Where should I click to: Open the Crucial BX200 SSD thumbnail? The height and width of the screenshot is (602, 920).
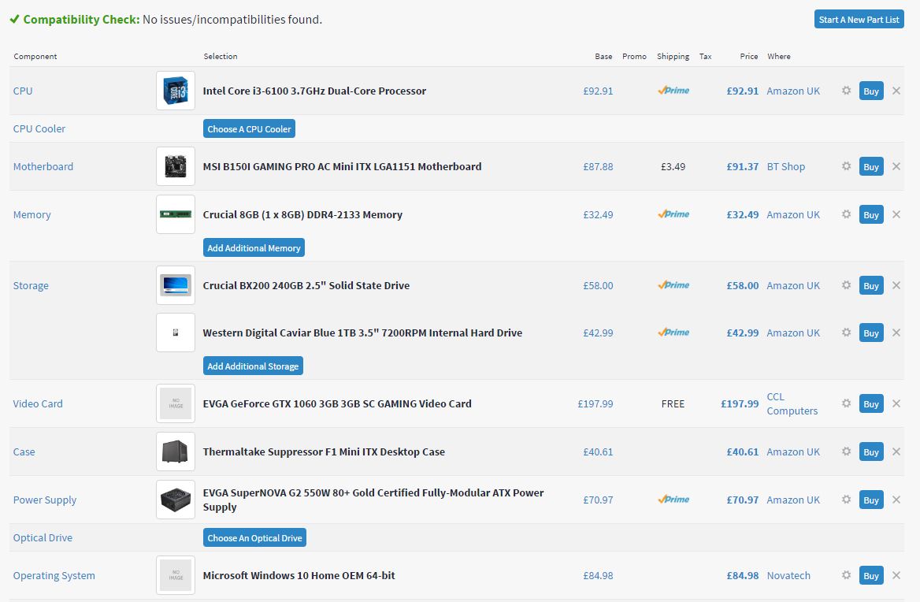[x=176, y=285]
